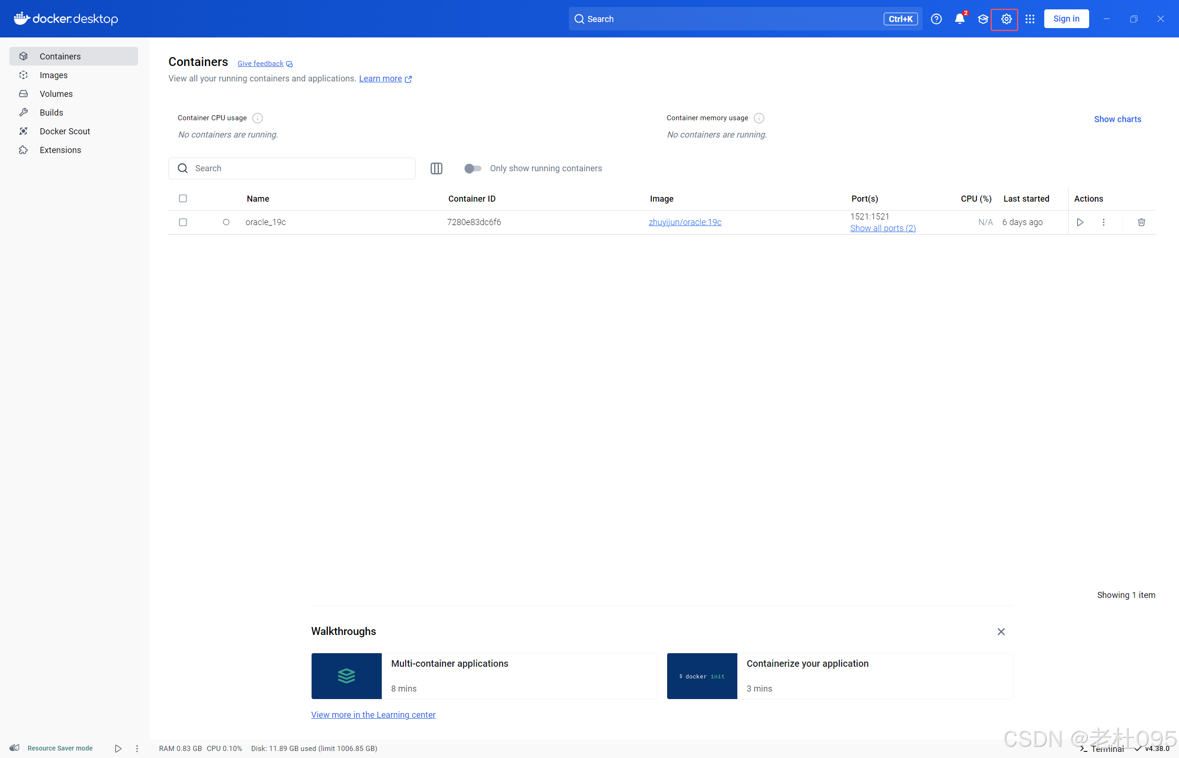This screenshot has width=1179, height=758.
Task: Click the Sign in button
Action: pos(1066,19)
